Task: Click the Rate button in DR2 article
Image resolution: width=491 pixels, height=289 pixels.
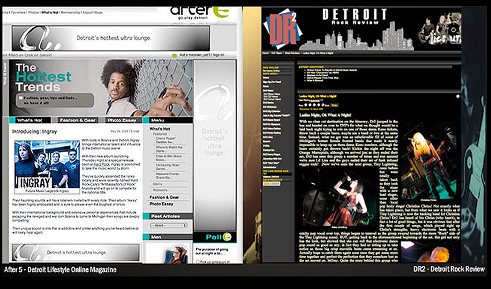Action: 334,105
